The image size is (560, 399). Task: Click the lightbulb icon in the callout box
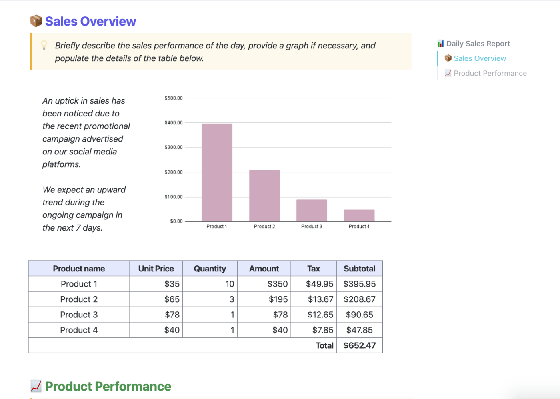point(44,45)
